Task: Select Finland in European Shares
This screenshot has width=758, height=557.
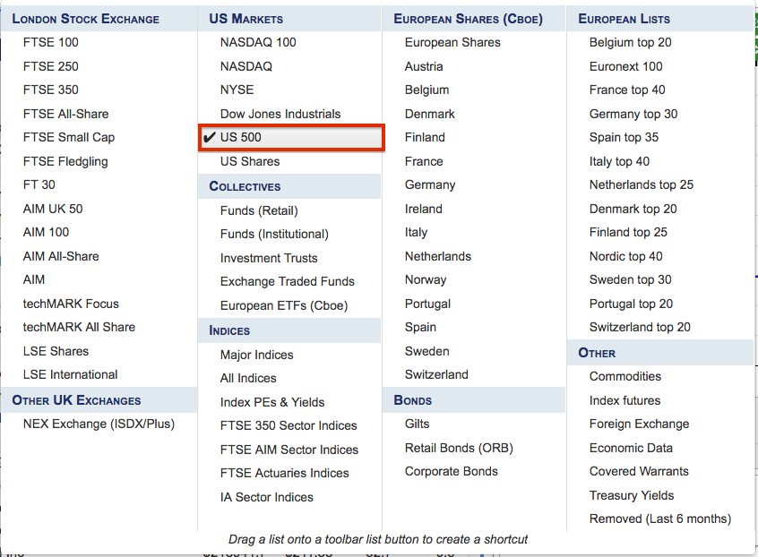Action: pyautogui.click(x=425, y=137)
